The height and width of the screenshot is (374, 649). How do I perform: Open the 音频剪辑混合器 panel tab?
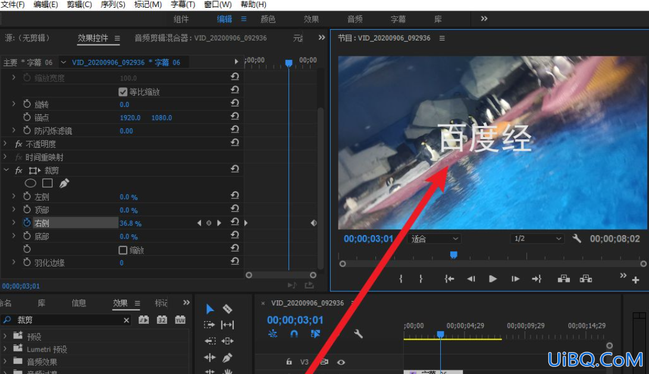[200, 38]
